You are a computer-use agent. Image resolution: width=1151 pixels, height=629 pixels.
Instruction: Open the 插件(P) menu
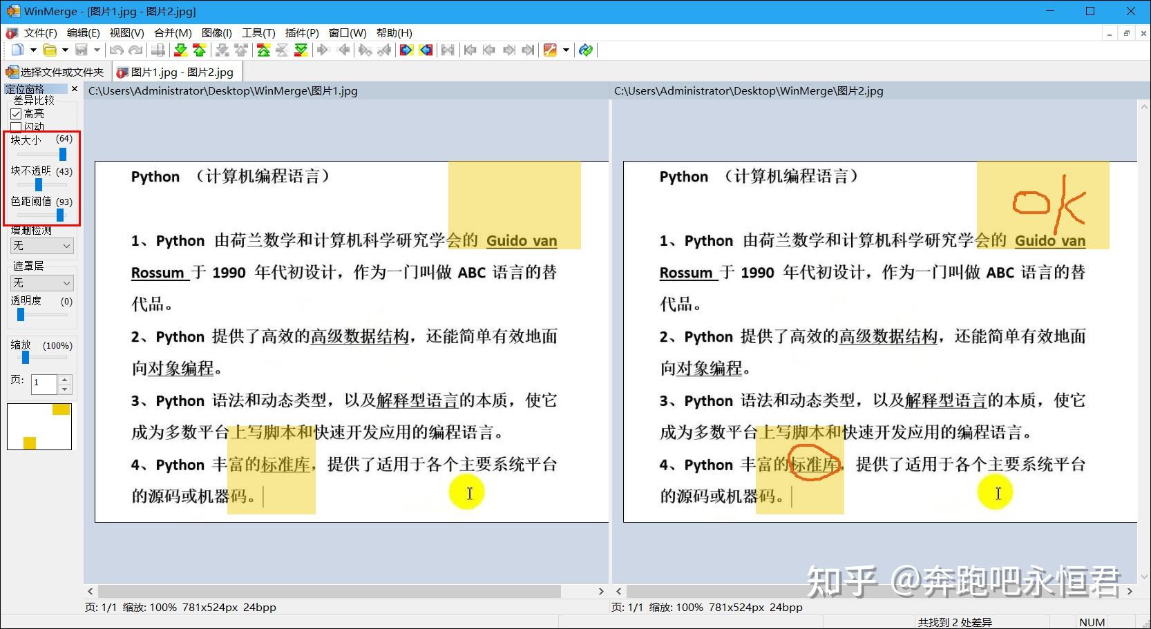coord(302,32)
